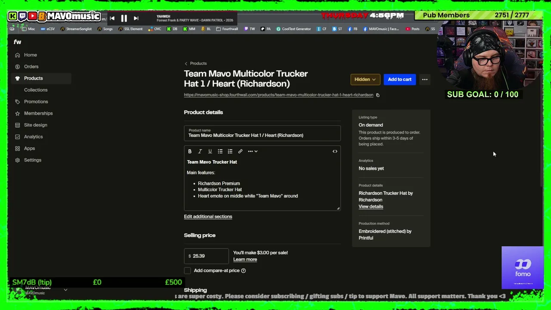Screen dimensions: 551x310
Task: Open Collections under Products
Action: pyautogui.click(x=36, y=90)
